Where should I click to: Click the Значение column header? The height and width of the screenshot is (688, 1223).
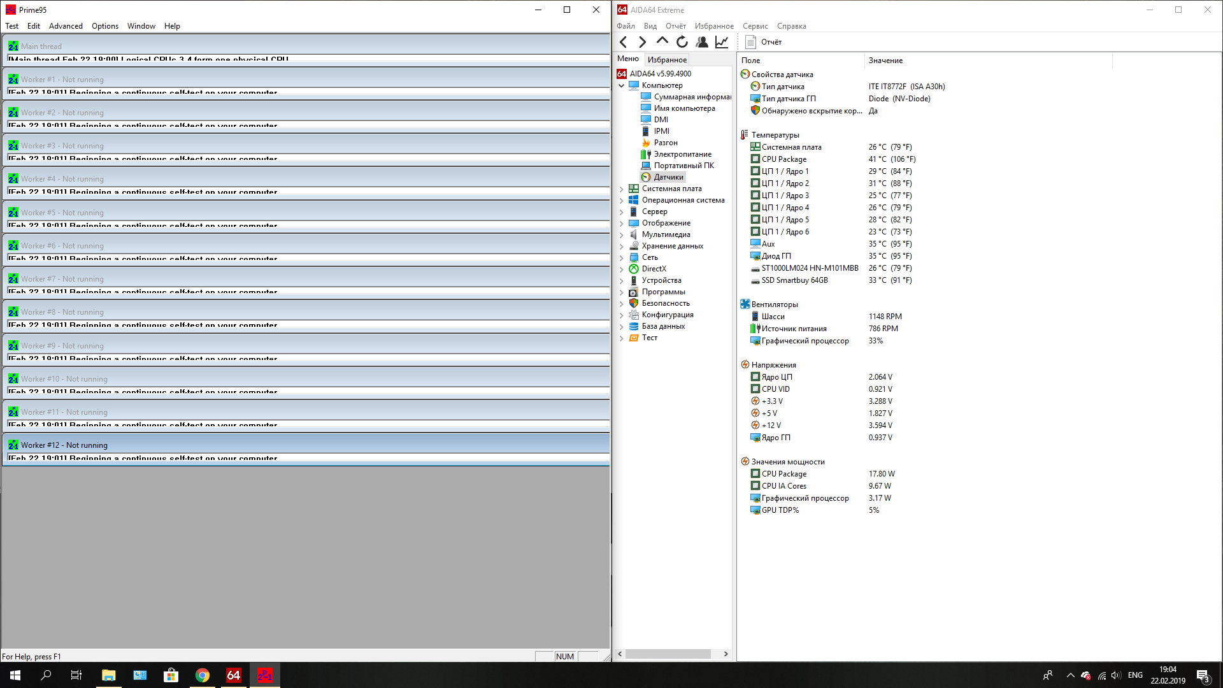pos(885,61)
